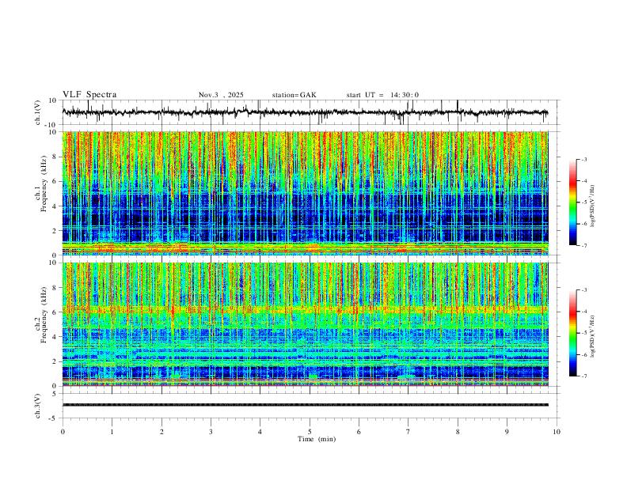Image resolution: width=627 pixels, height=484 pixels.
Task: Select the Nov.3 , 2025 date text
Action: tap(221, 95)
